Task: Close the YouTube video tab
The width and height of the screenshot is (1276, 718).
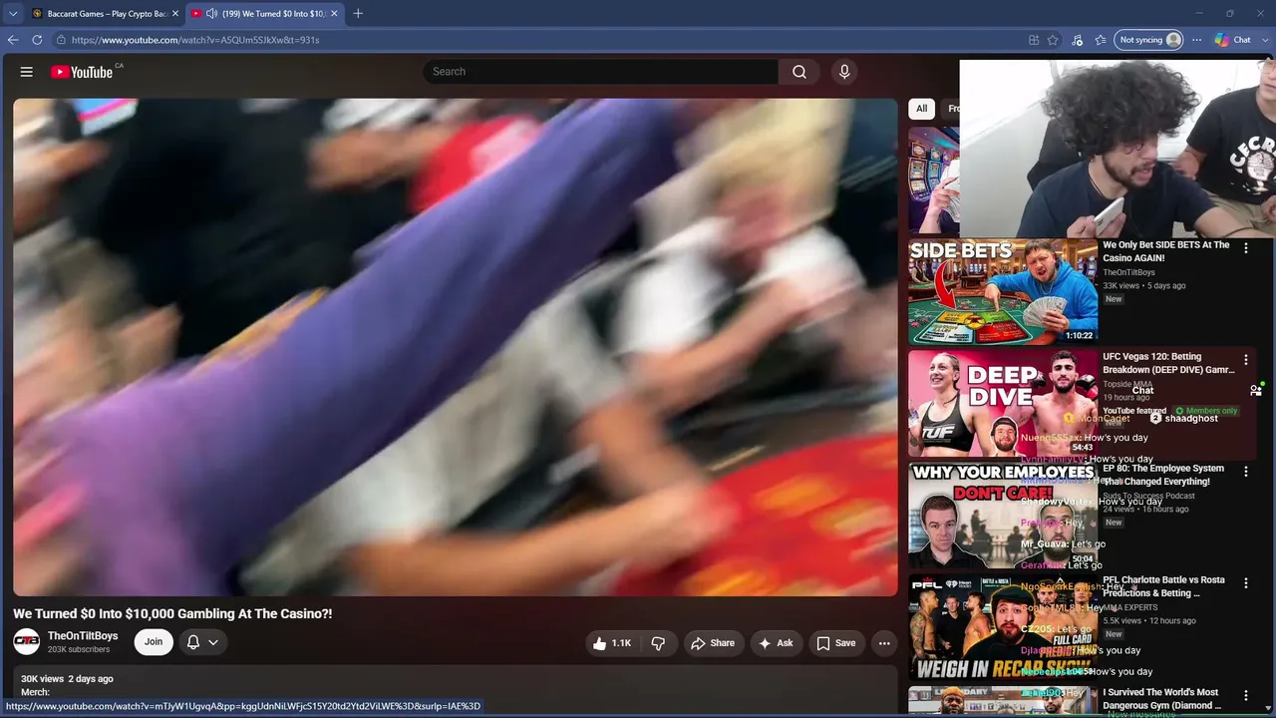Action: click(334, 13)
